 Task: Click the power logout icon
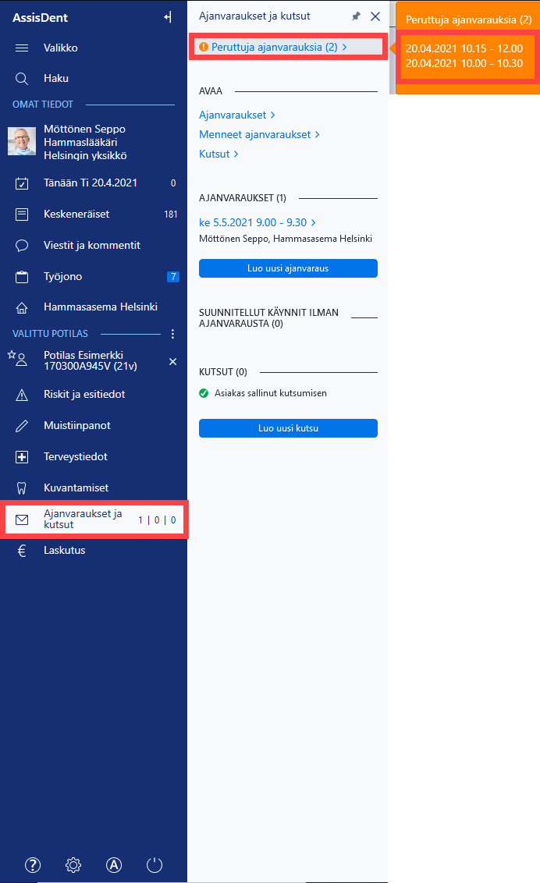pyautogui.click(x=155, y=864)
